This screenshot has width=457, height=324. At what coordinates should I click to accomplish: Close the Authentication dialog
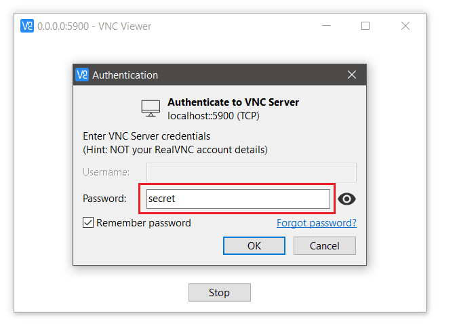(352, 75)
